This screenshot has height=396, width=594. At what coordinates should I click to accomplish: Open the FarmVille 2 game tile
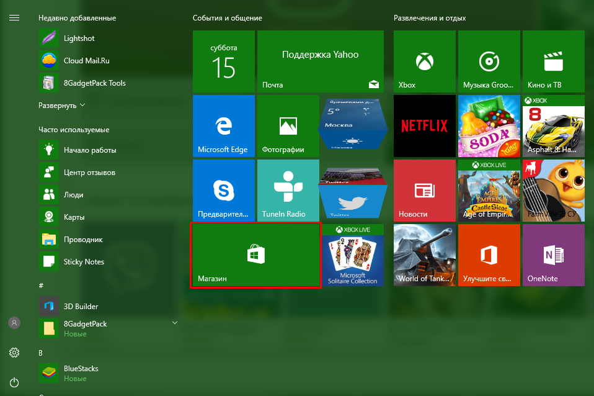point(554,191)
